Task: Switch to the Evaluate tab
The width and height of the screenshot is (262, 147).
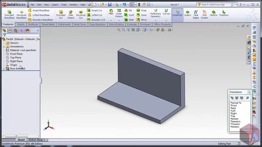Action: click(x=132, y=24)
